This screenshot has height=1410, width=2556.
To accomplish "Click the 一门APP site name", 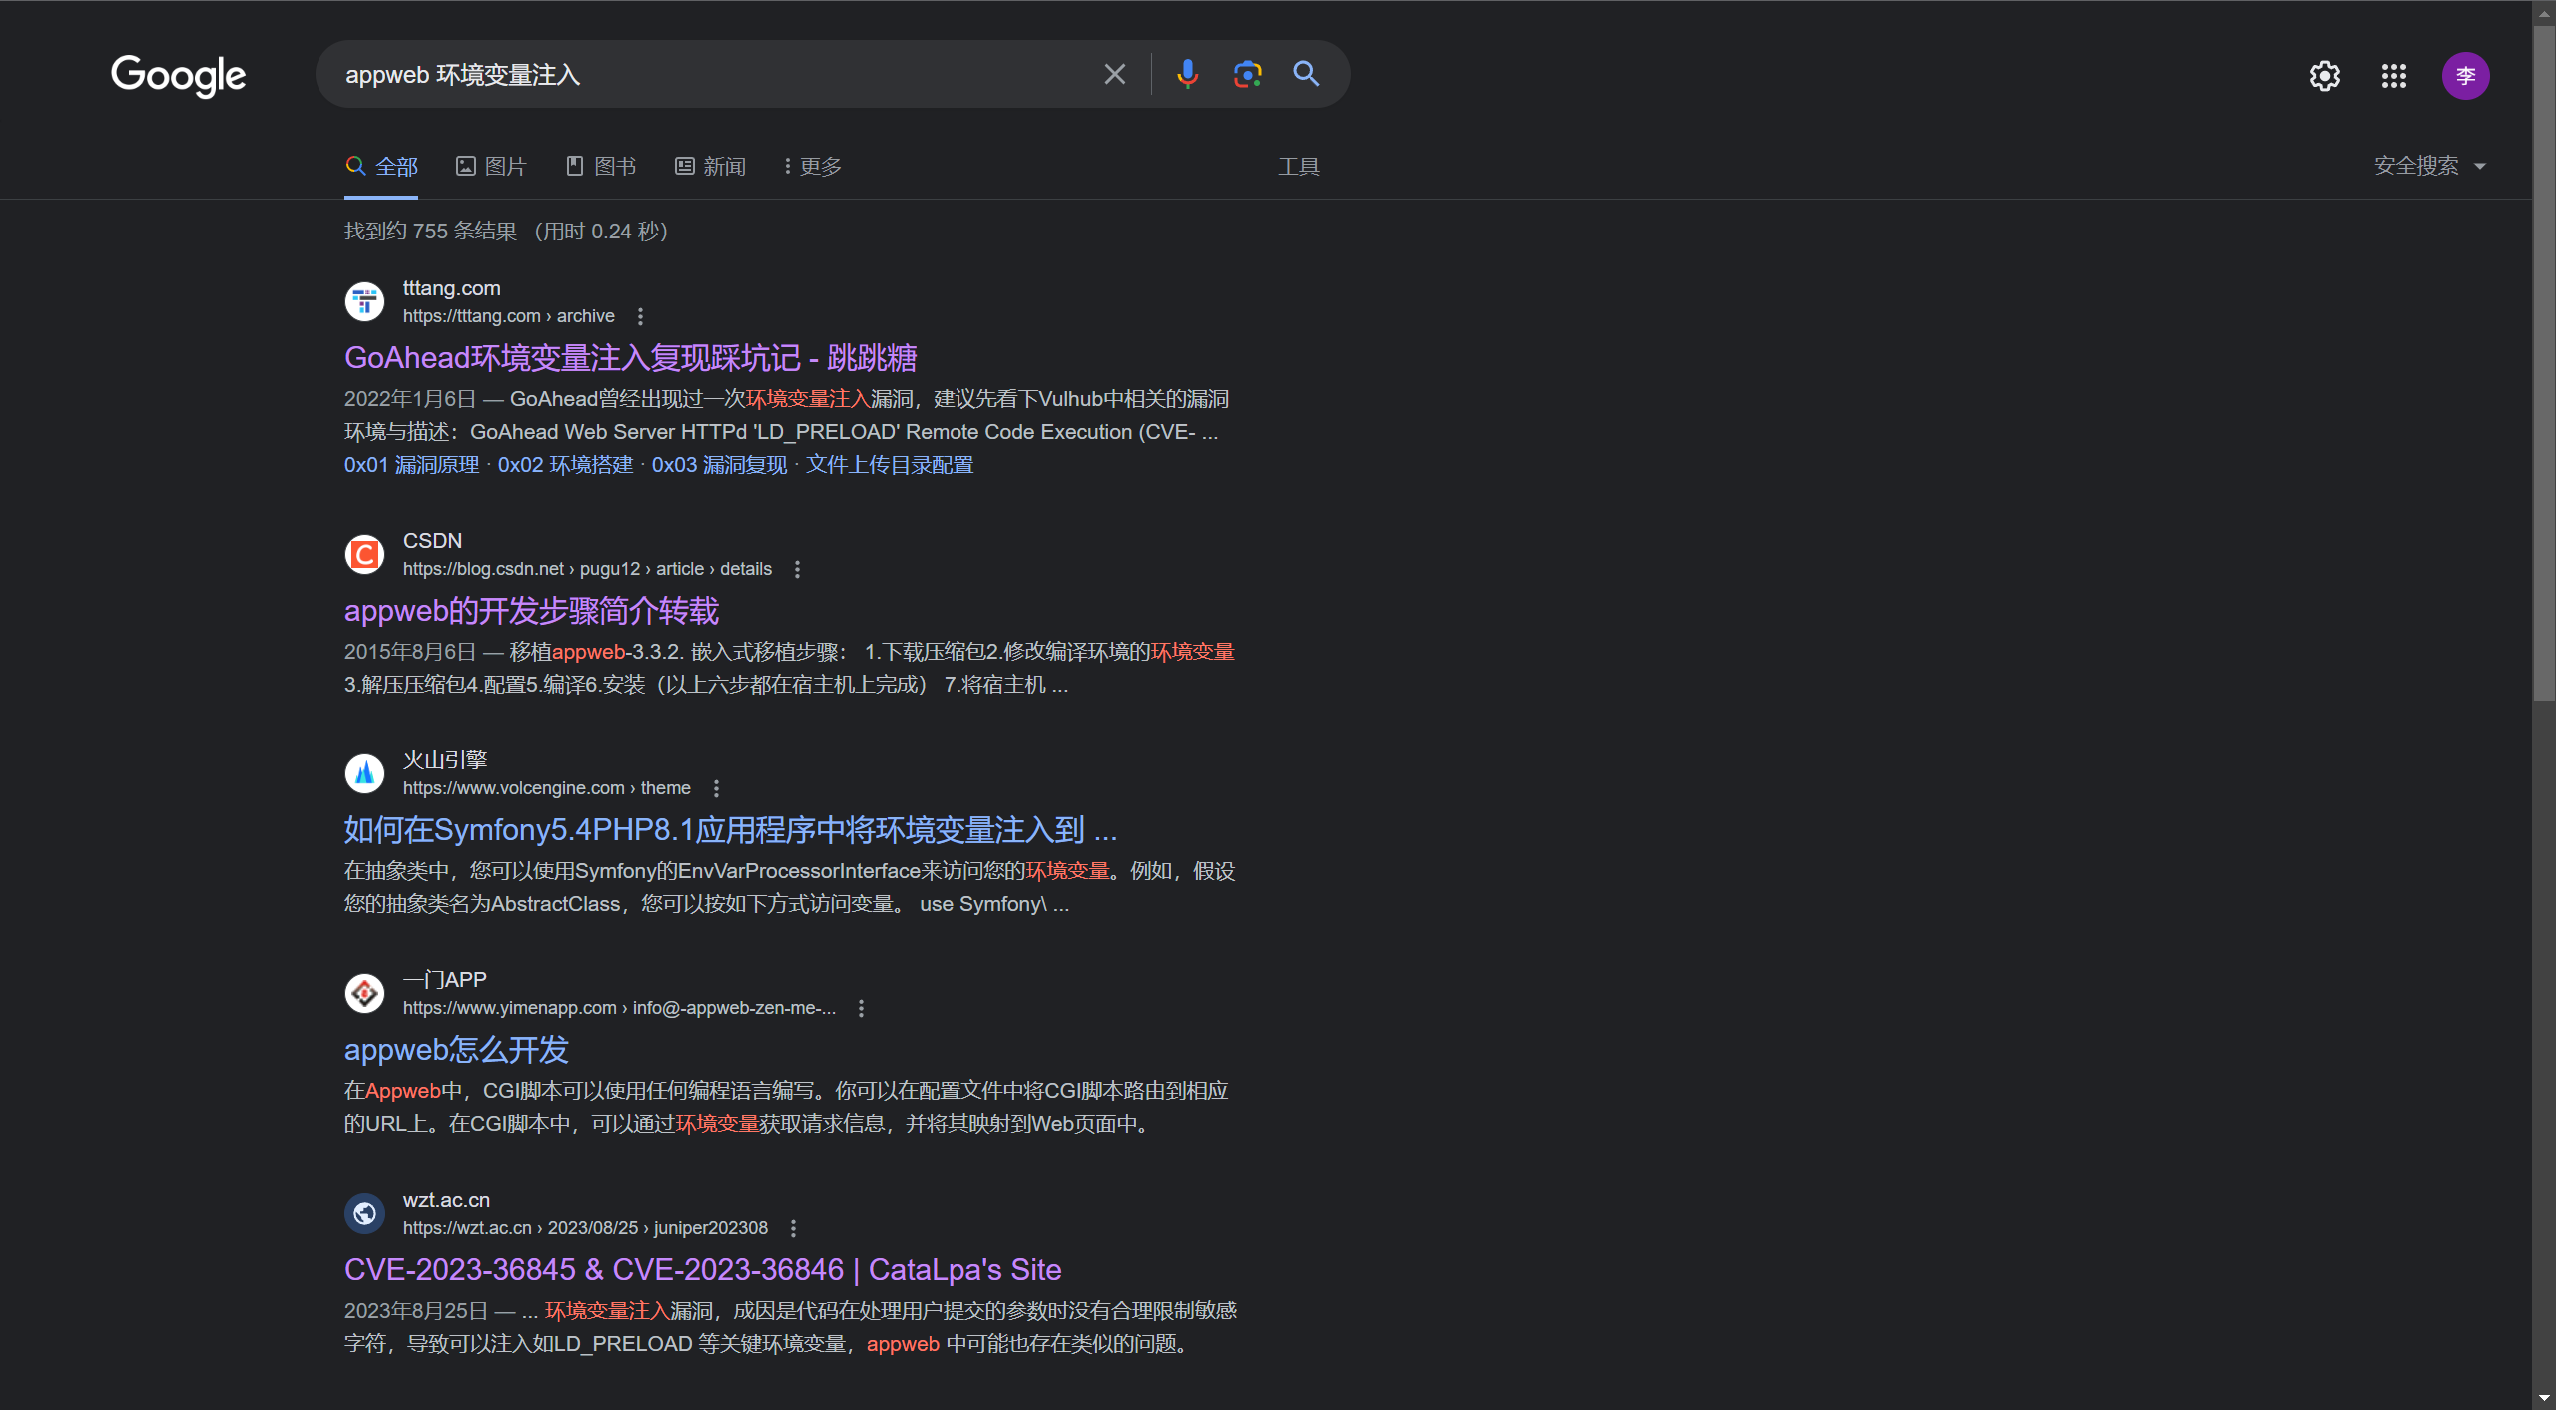I will coord(445,980).
